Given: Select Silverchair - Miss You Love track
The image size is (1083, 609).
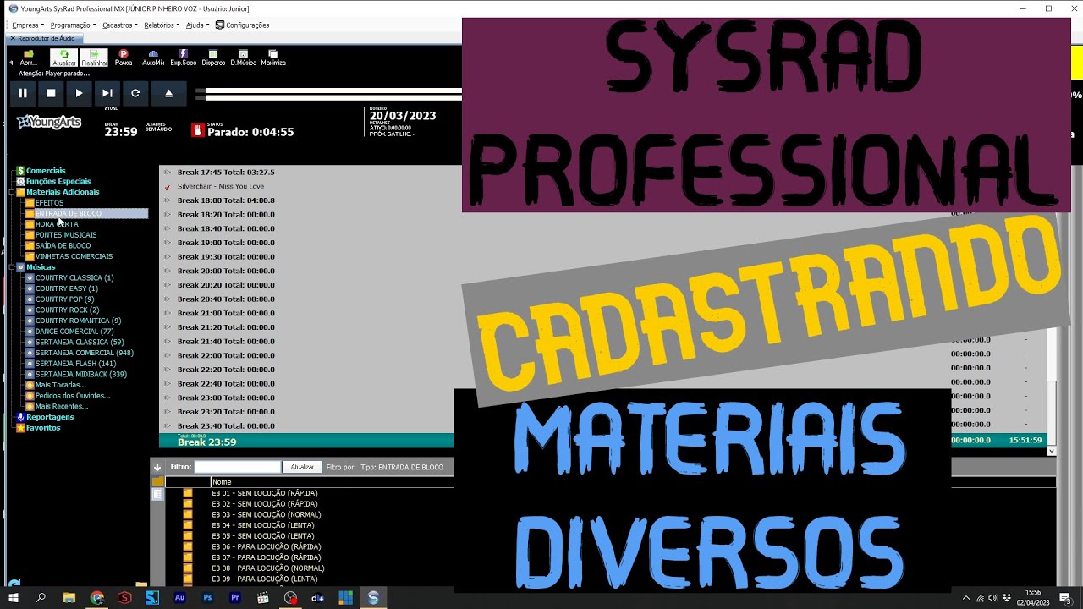Looking at the screenshot, I should (x=221, y=186).
